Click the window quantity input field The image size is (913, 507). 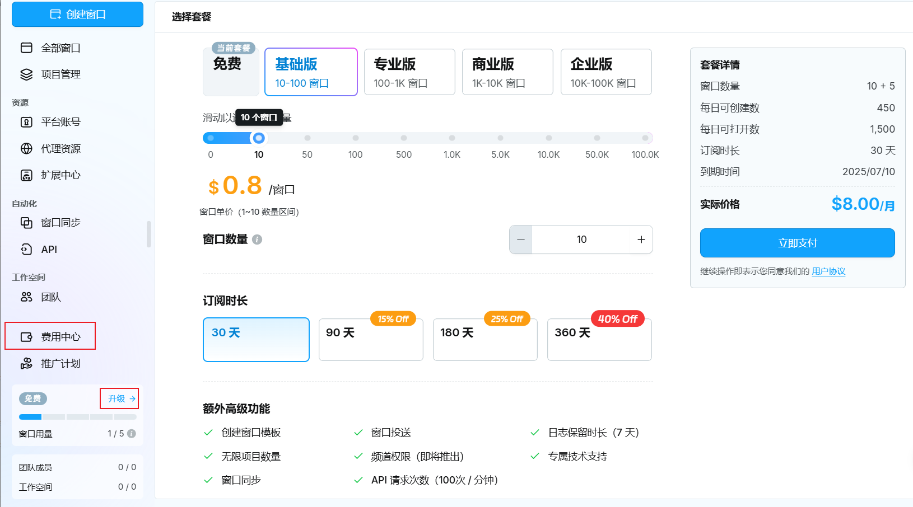point(581,240)
